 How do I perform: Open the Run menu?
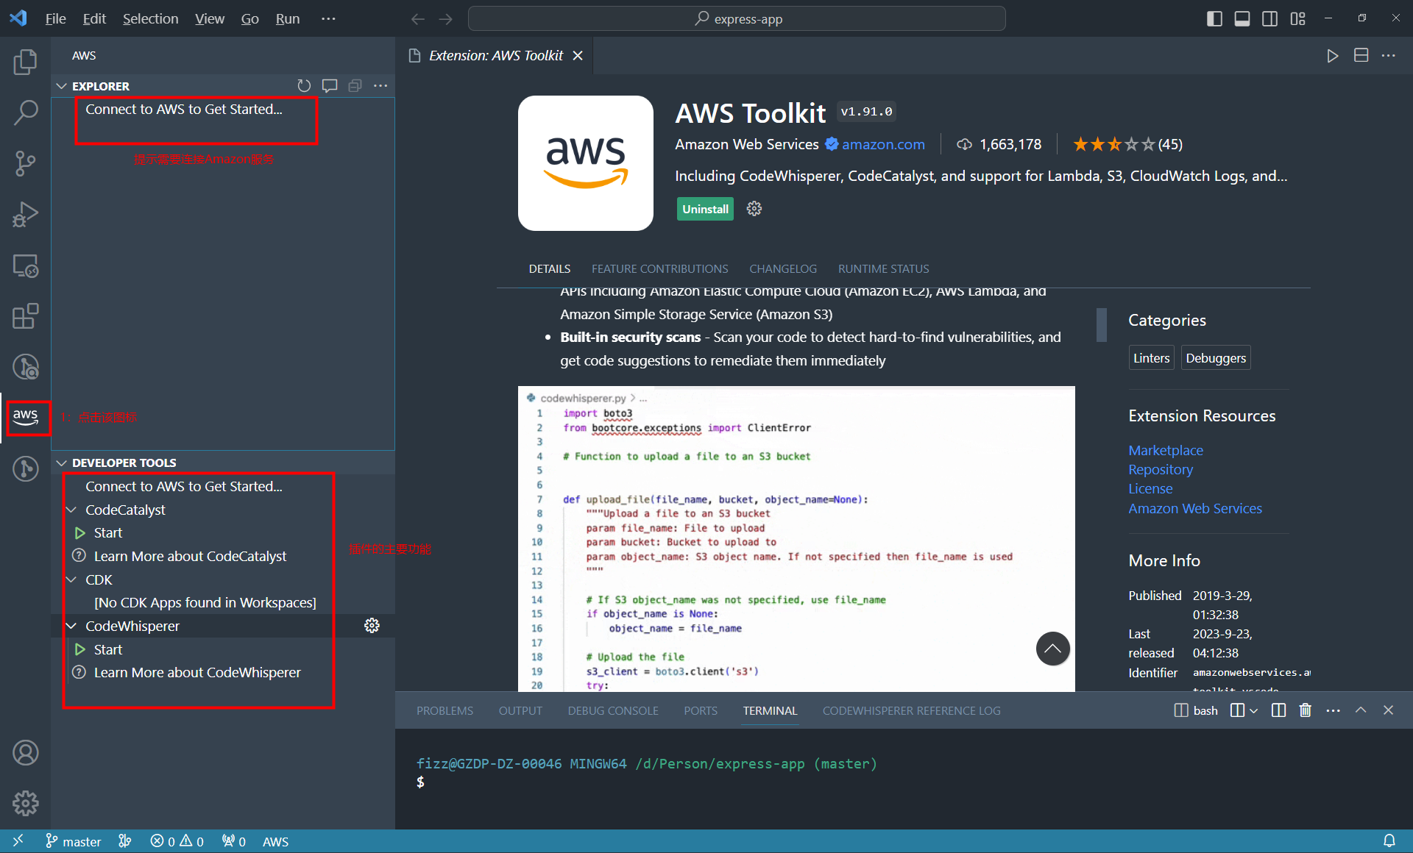point(288,19)
